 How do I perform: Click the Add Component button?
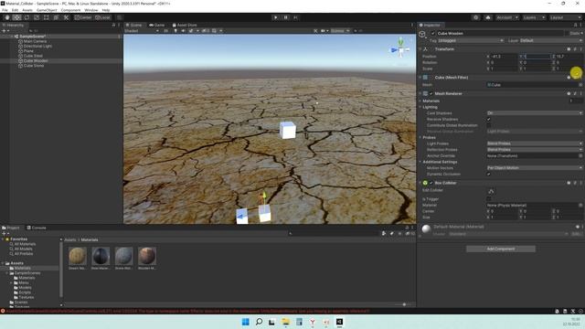click(501, 249)
